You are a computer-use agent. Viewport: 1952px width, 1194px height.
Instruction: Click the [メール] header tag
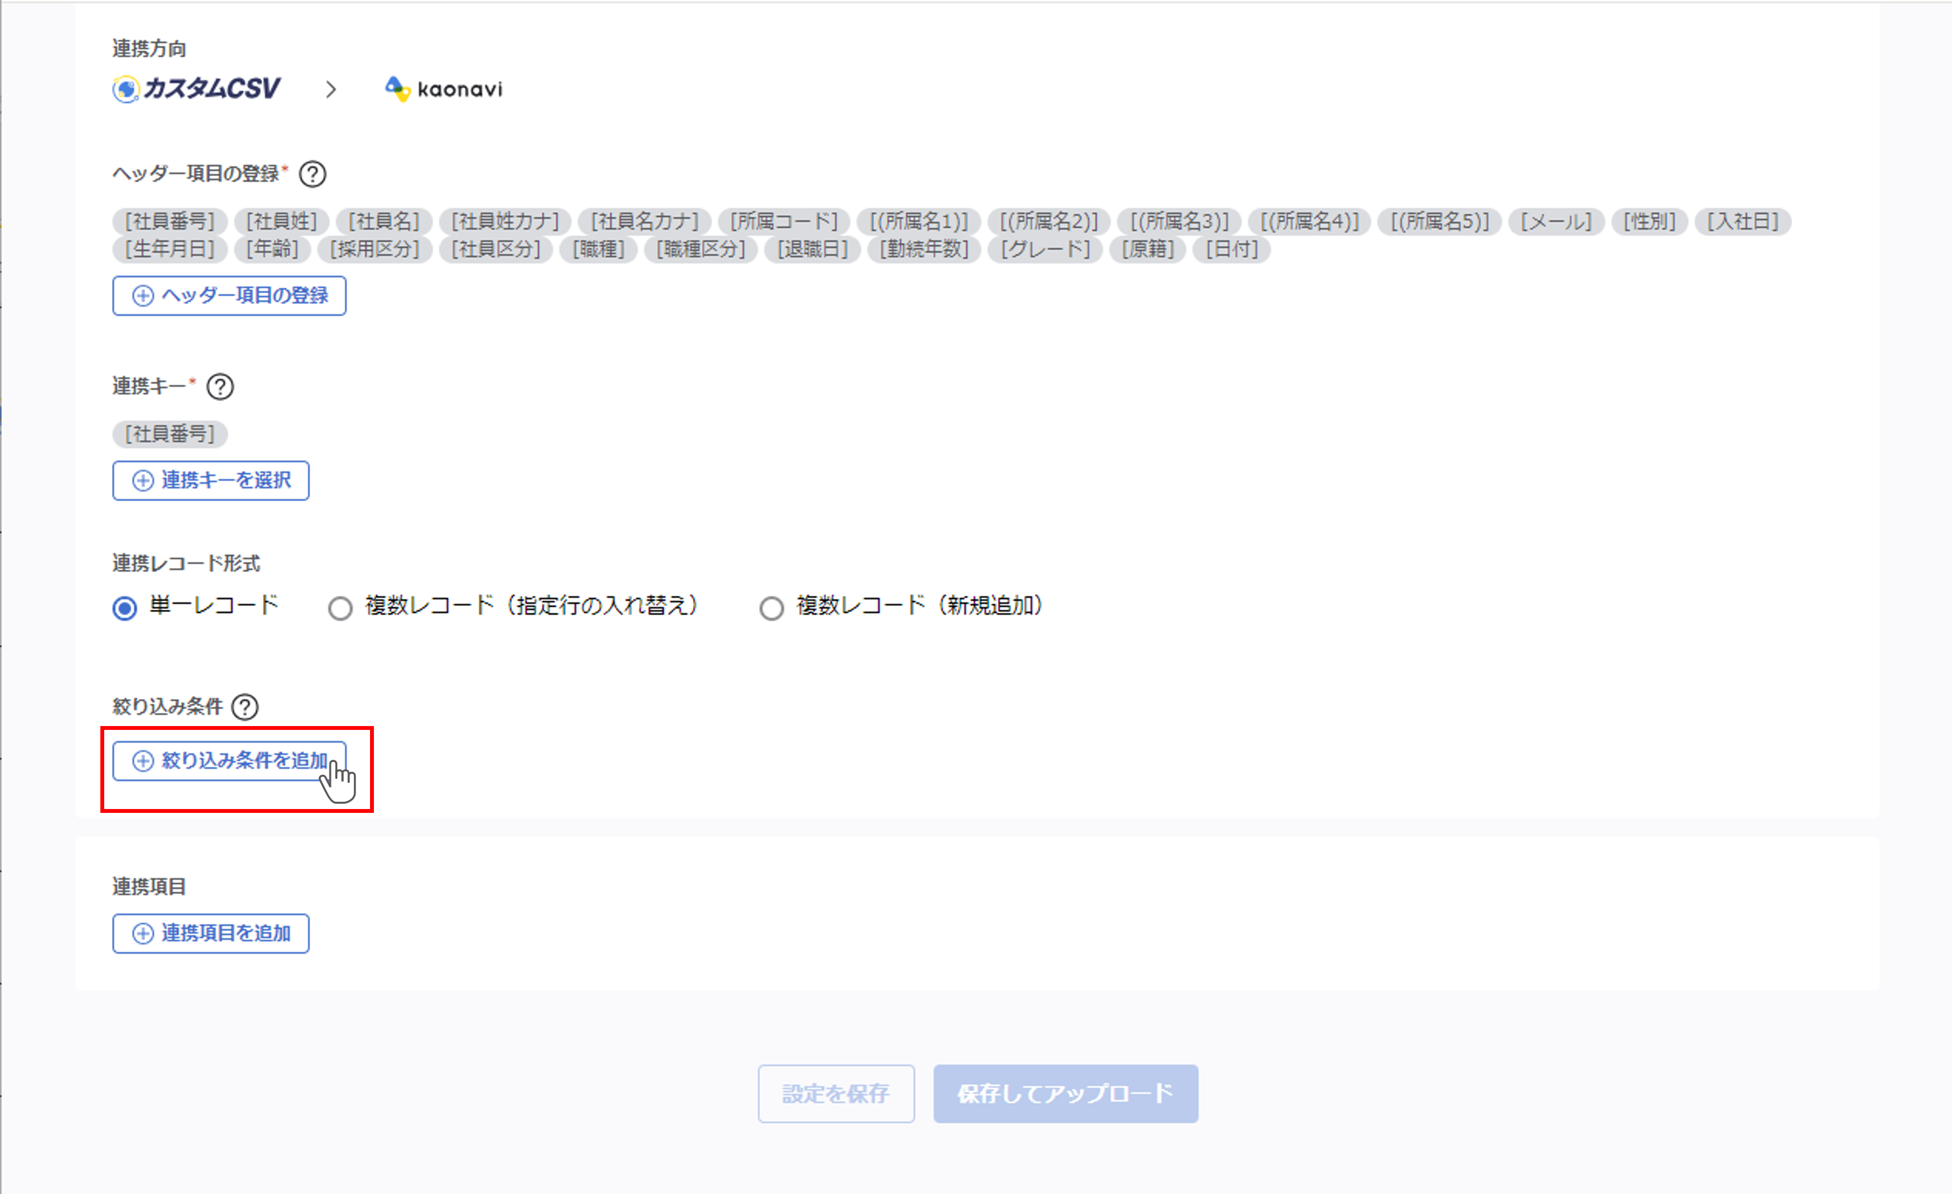[x=1556, y=221]
